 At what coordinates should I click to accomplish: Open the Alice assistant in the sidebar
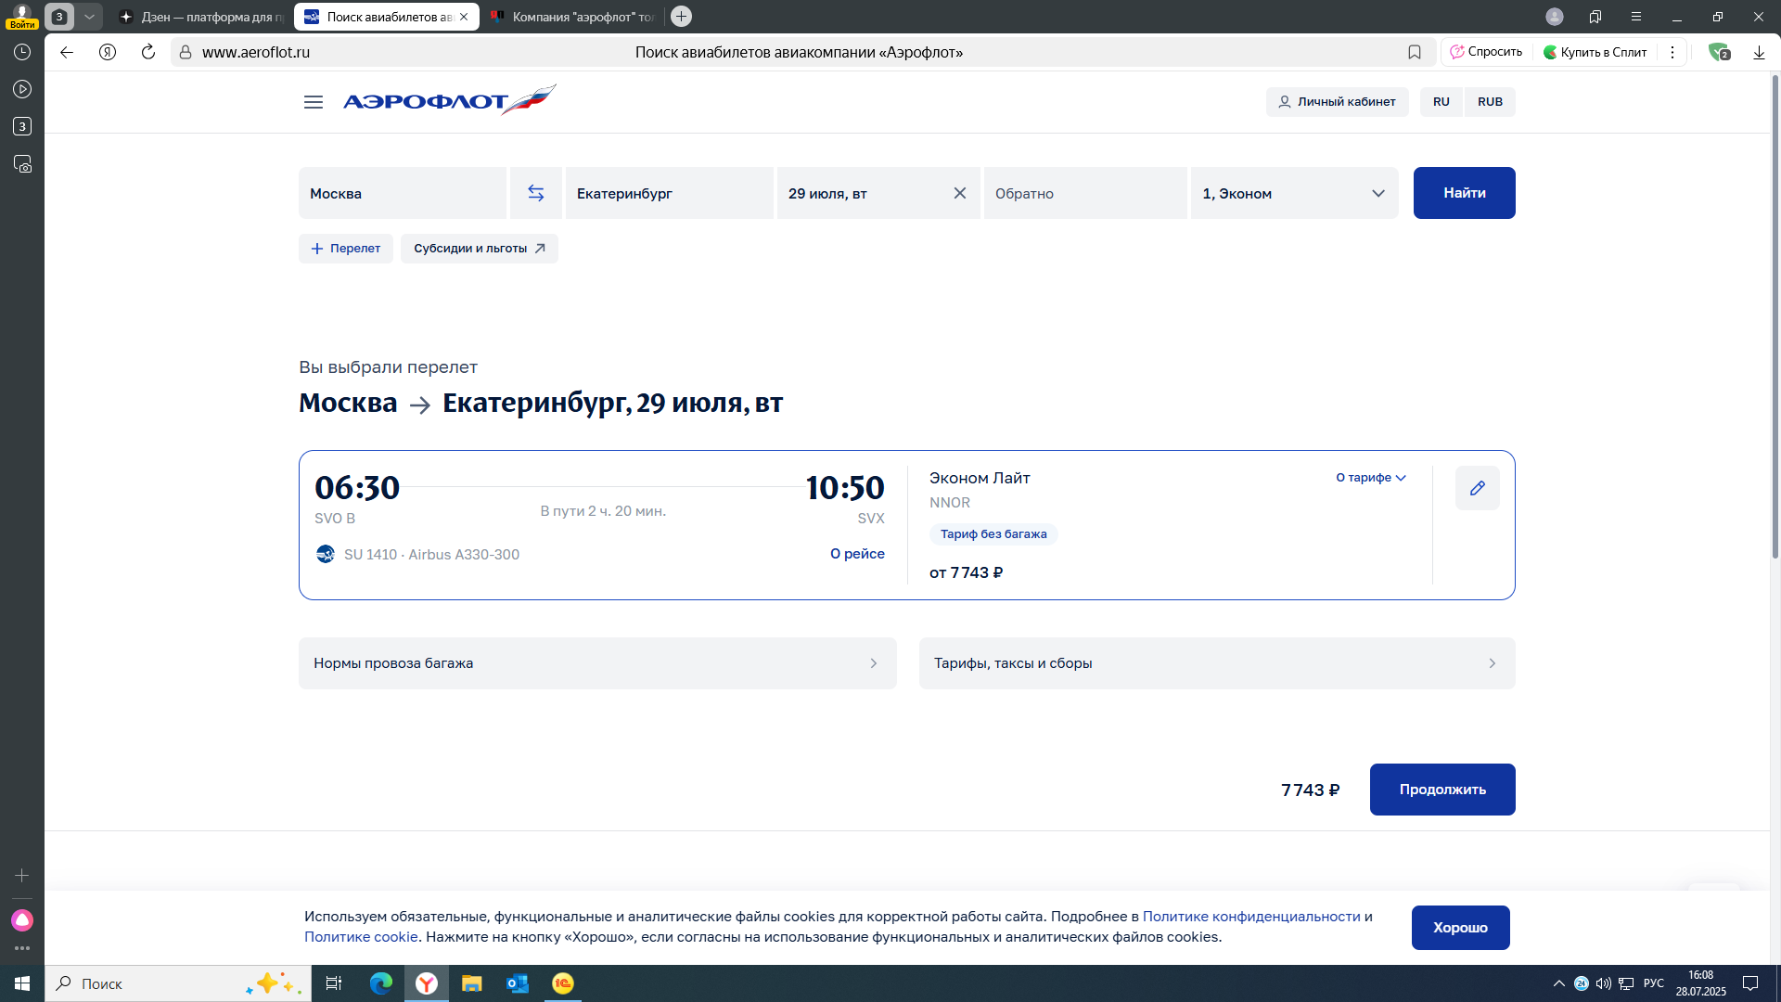[x=22, y=919]
